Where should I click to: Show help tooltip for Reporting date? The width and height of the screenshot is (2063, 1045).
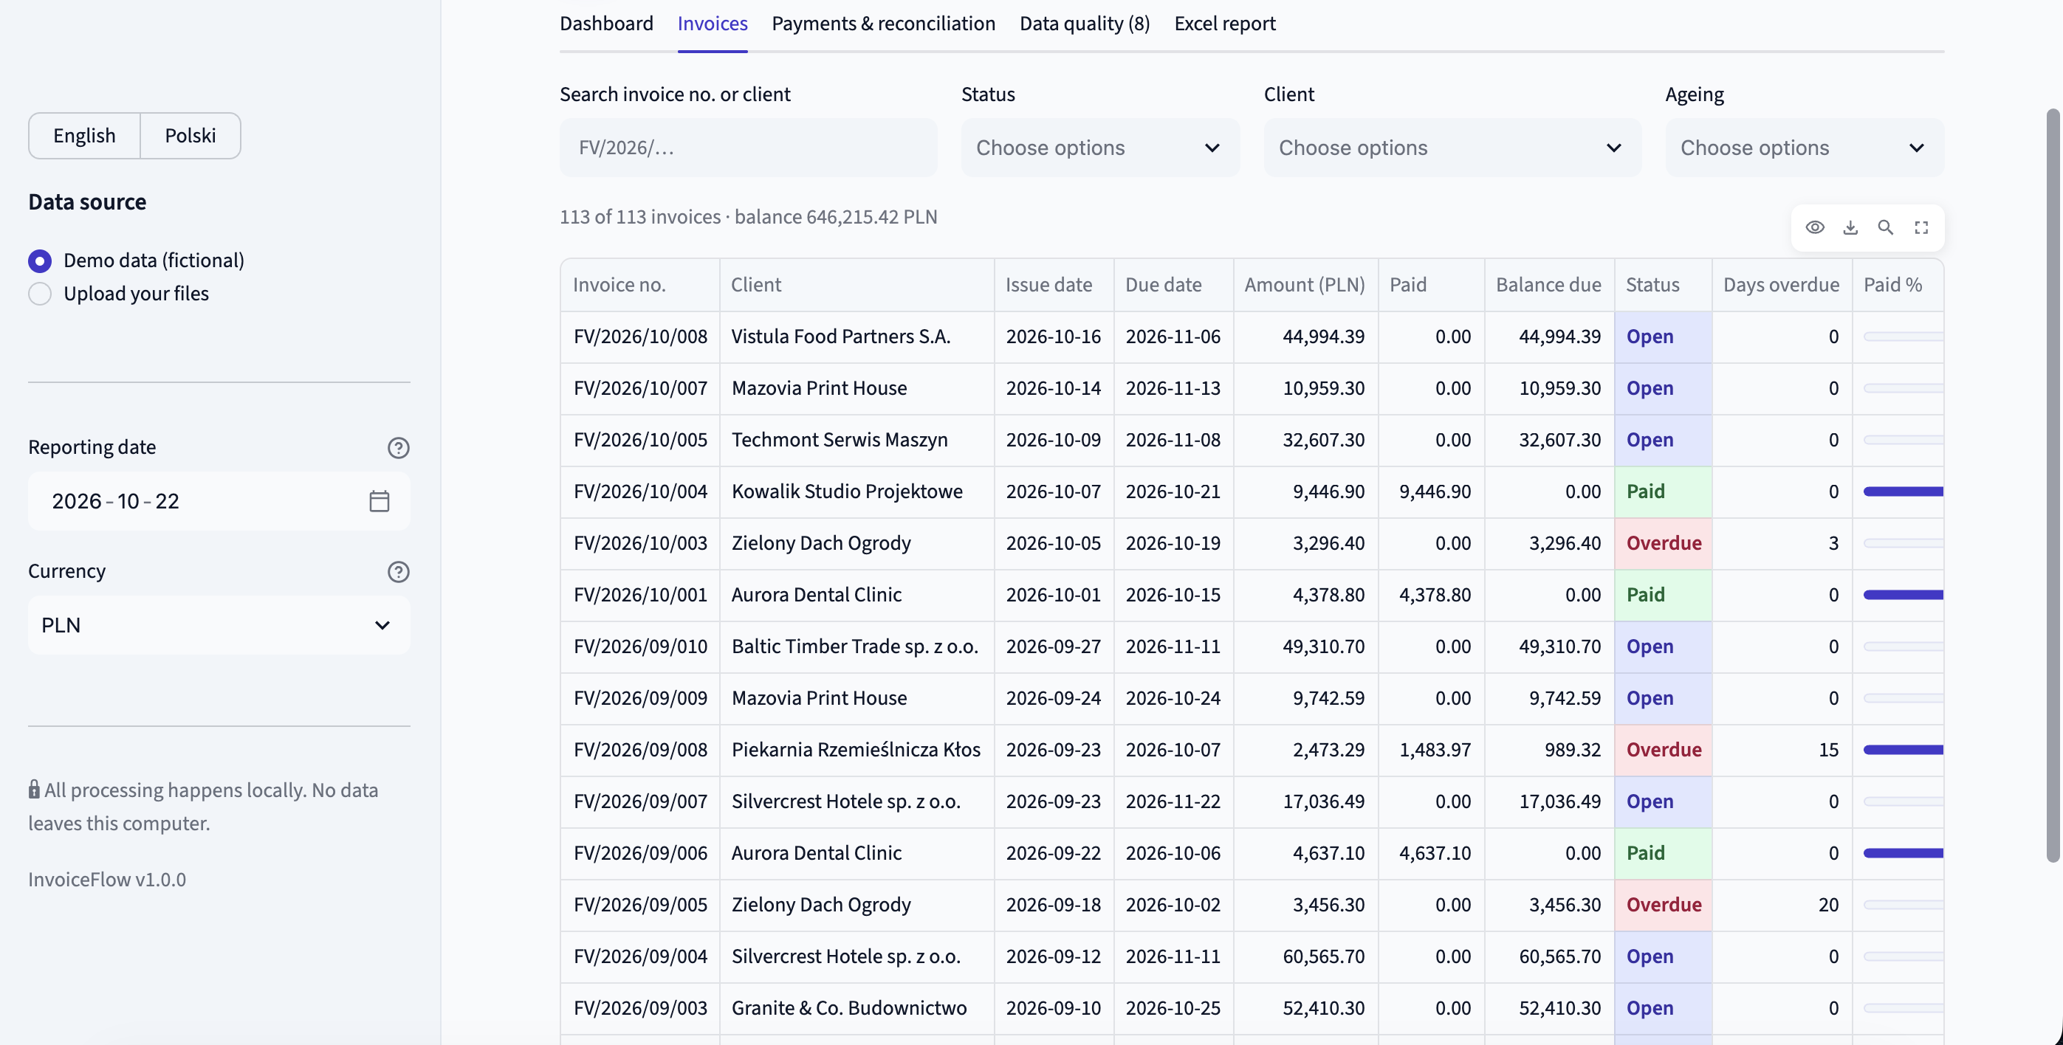398,447
